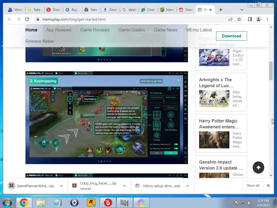The width and height of the screenshot is (277, 208).
Task: Open the Chrome profile avatar
Action: click(x=259, y=19)
